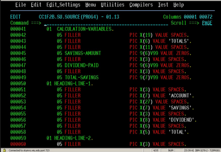
Task: Open the Menu menu item
Action: (90, 5)
